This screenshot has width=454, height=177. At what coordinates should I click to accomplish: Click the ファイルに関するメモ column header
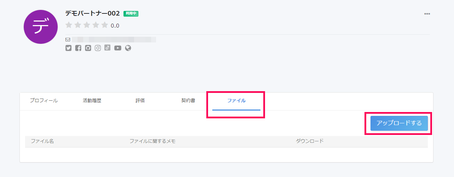[x=153, y=141]
